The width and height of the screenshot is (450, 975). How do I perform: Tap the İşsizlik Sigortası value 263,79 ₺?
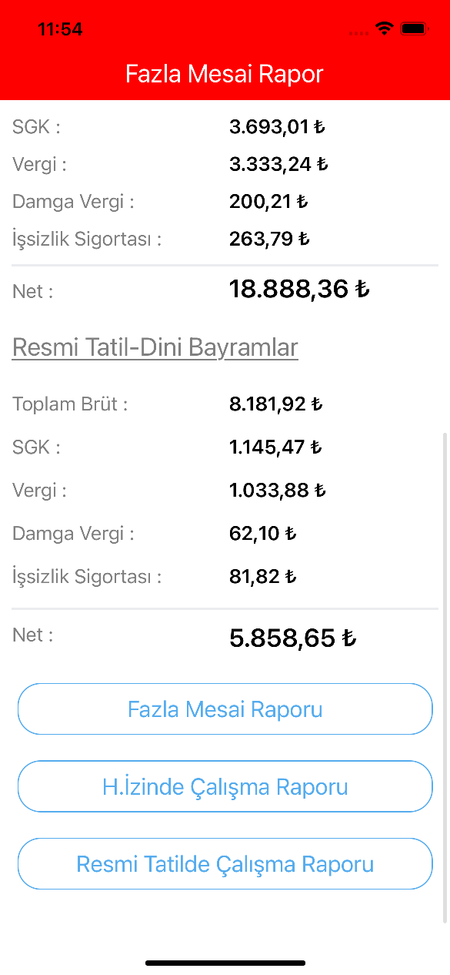[269, 239]
